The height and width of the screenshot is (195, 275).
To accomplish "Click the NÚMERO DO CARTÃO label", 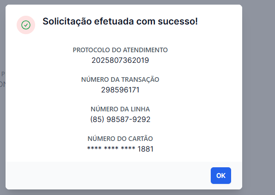I will [120, 139].
